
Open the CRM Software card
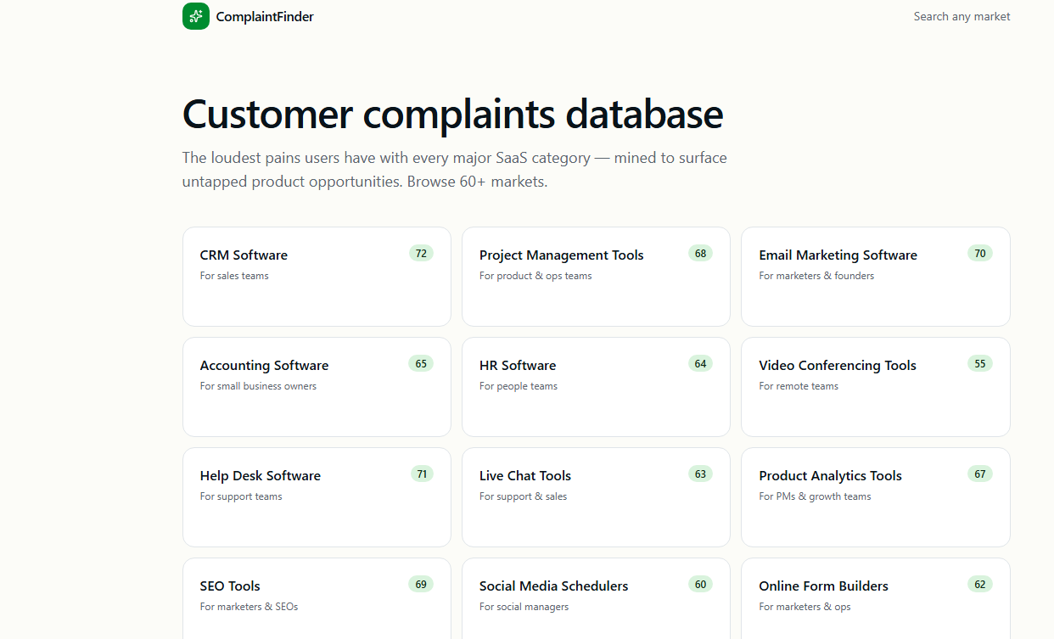click(x=317, y=277)
